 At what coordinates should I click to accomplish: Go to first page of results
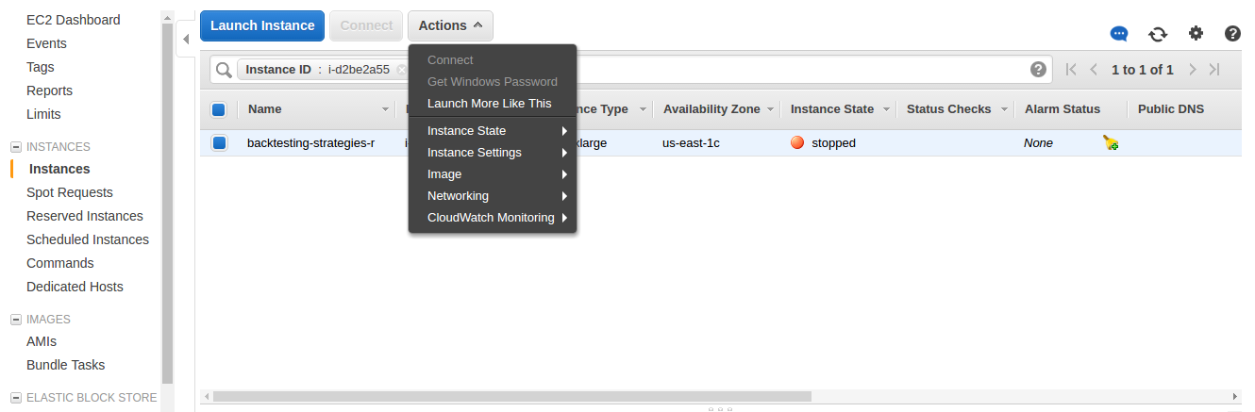[1071, 69]
